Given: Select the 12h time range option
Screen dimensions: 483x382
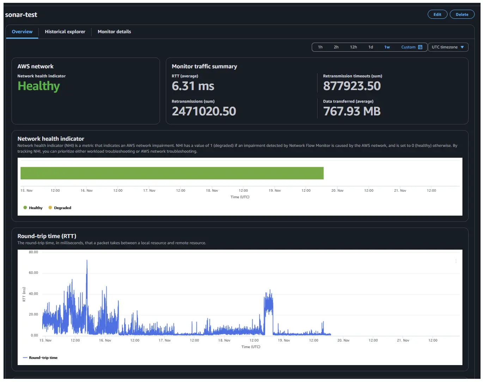Looking at the screenshot, I should point(353,47).
